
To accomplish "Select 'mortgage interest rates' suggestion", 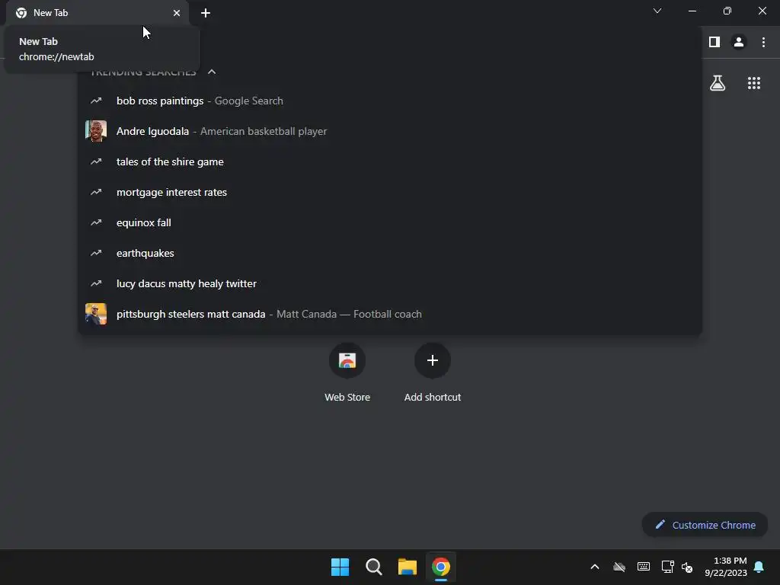I will click(x=390, y=192).
